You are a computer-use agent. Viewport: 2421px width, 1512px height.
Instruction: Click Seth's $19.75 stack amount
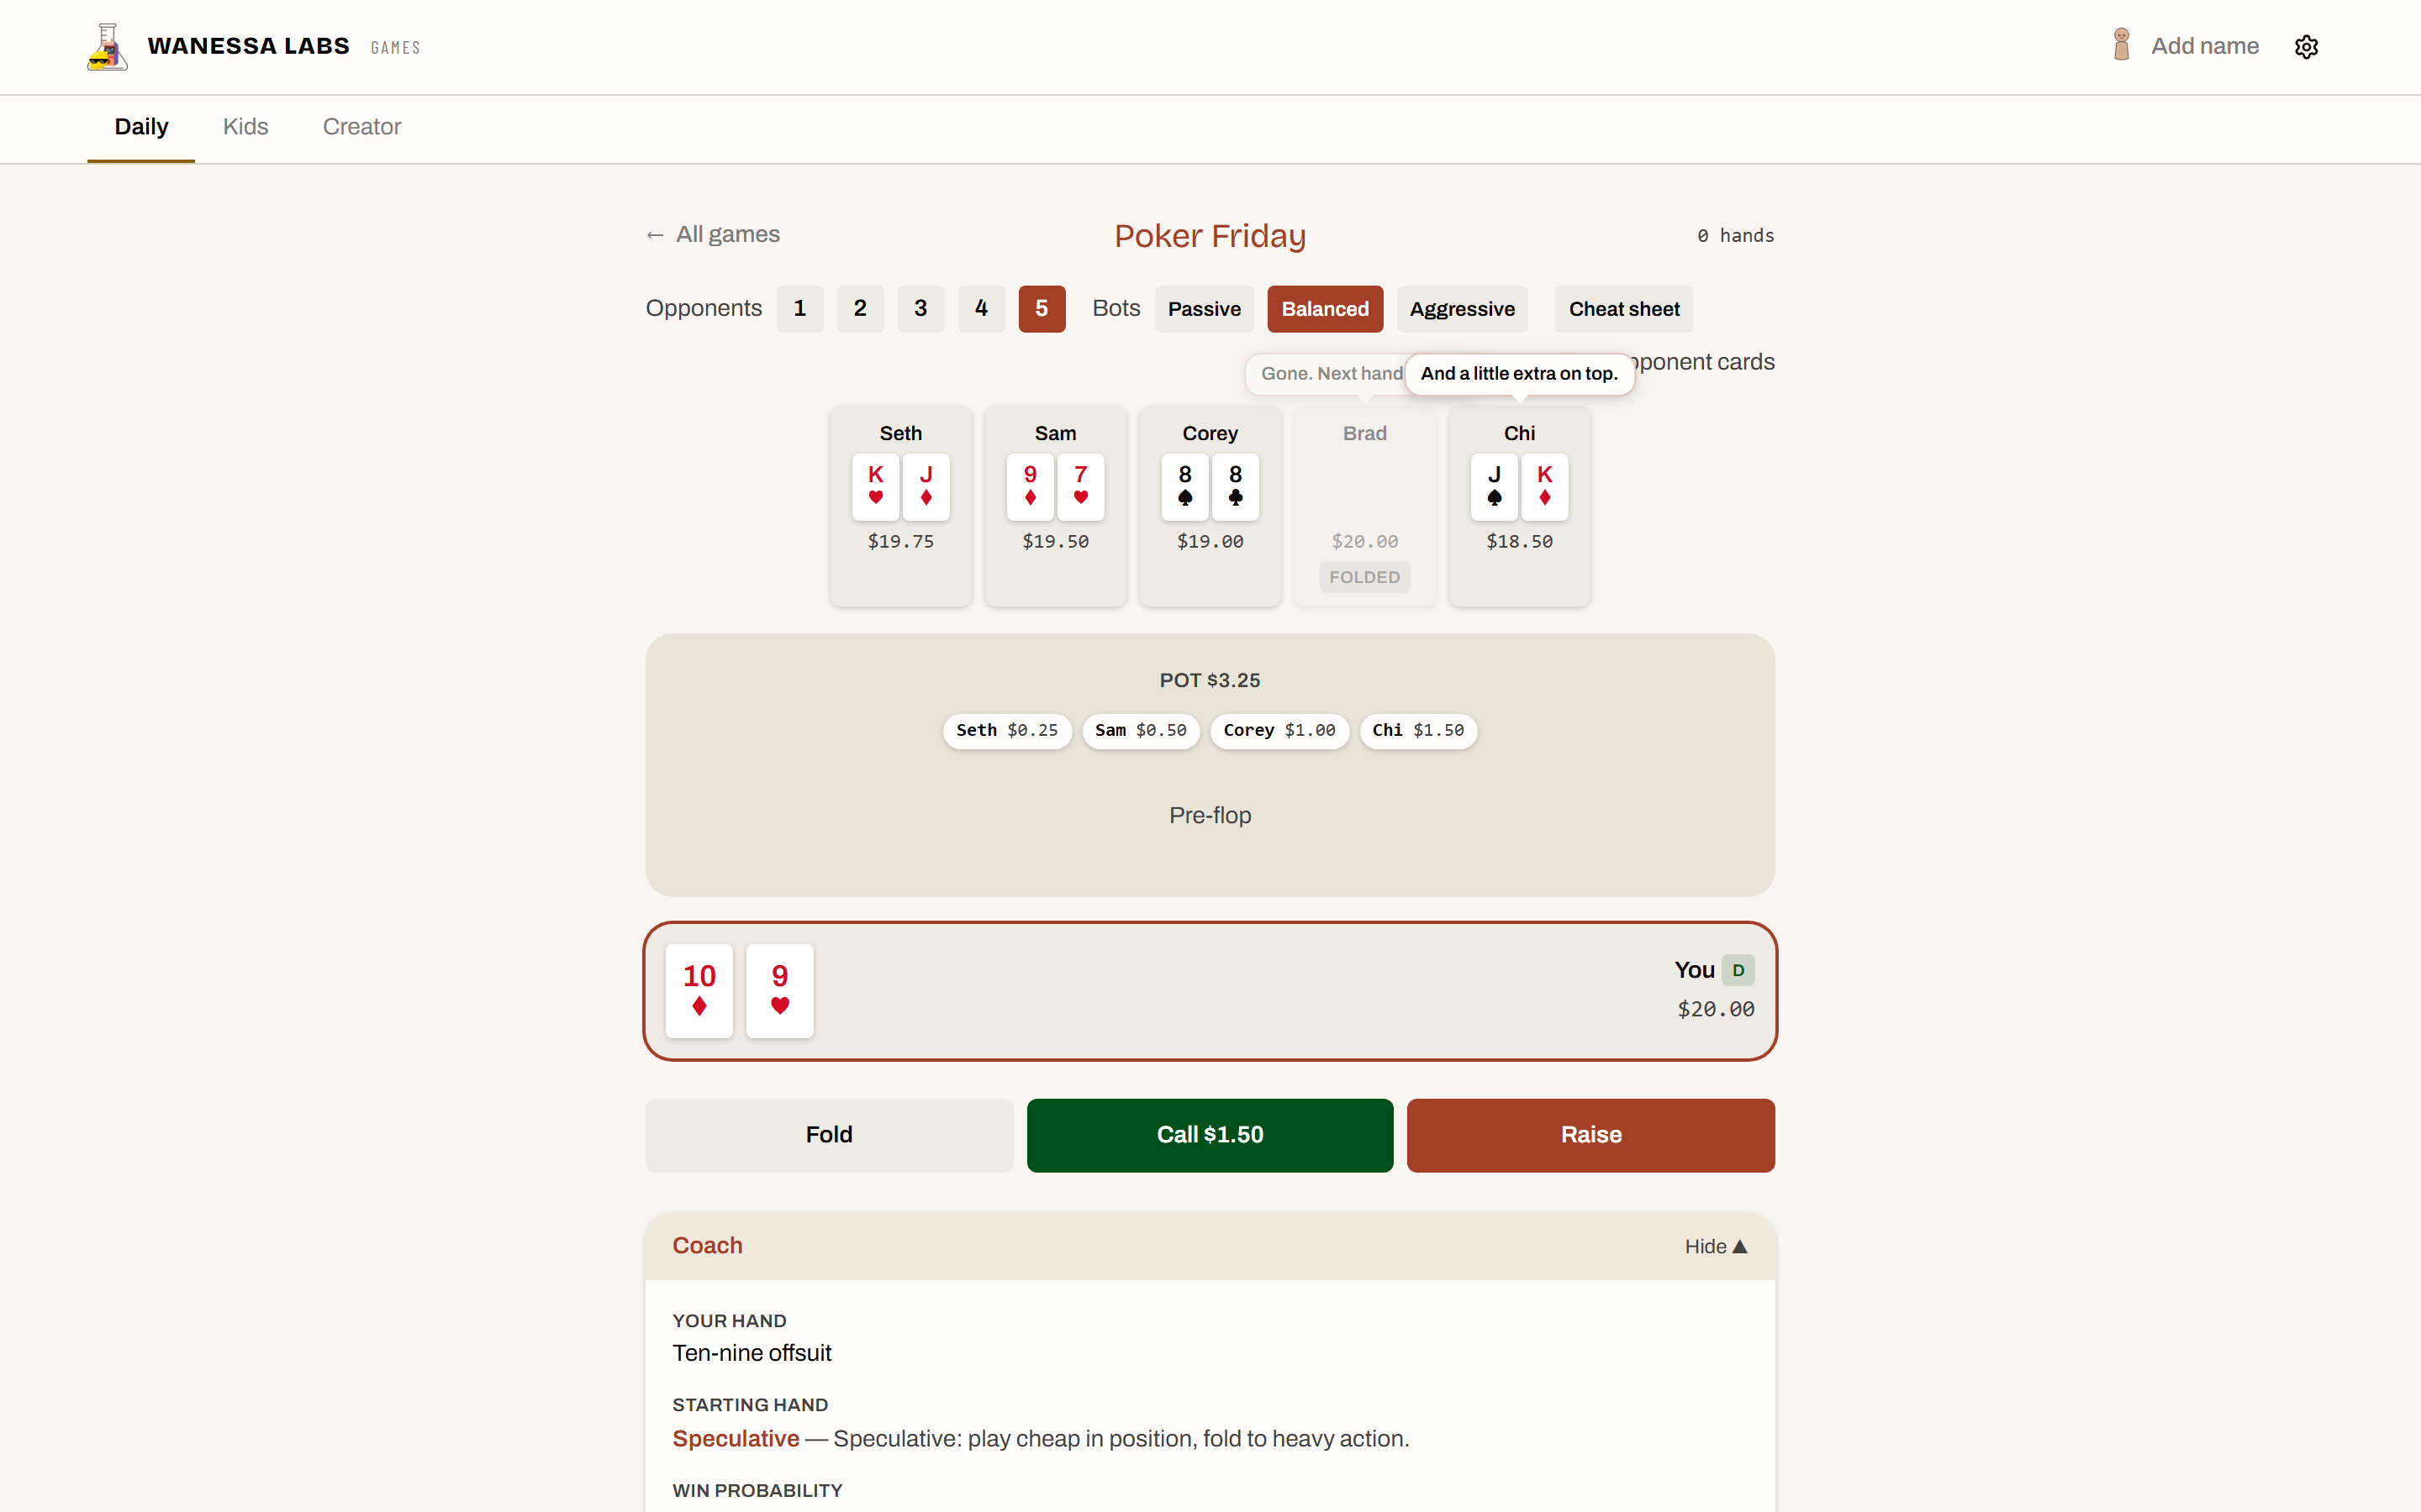tap(900, 541)
